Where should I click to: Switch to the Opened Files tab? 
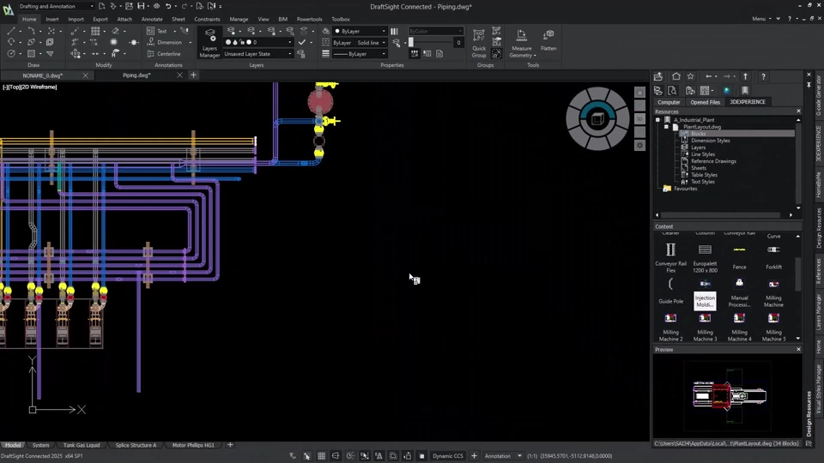coord(705,102)
